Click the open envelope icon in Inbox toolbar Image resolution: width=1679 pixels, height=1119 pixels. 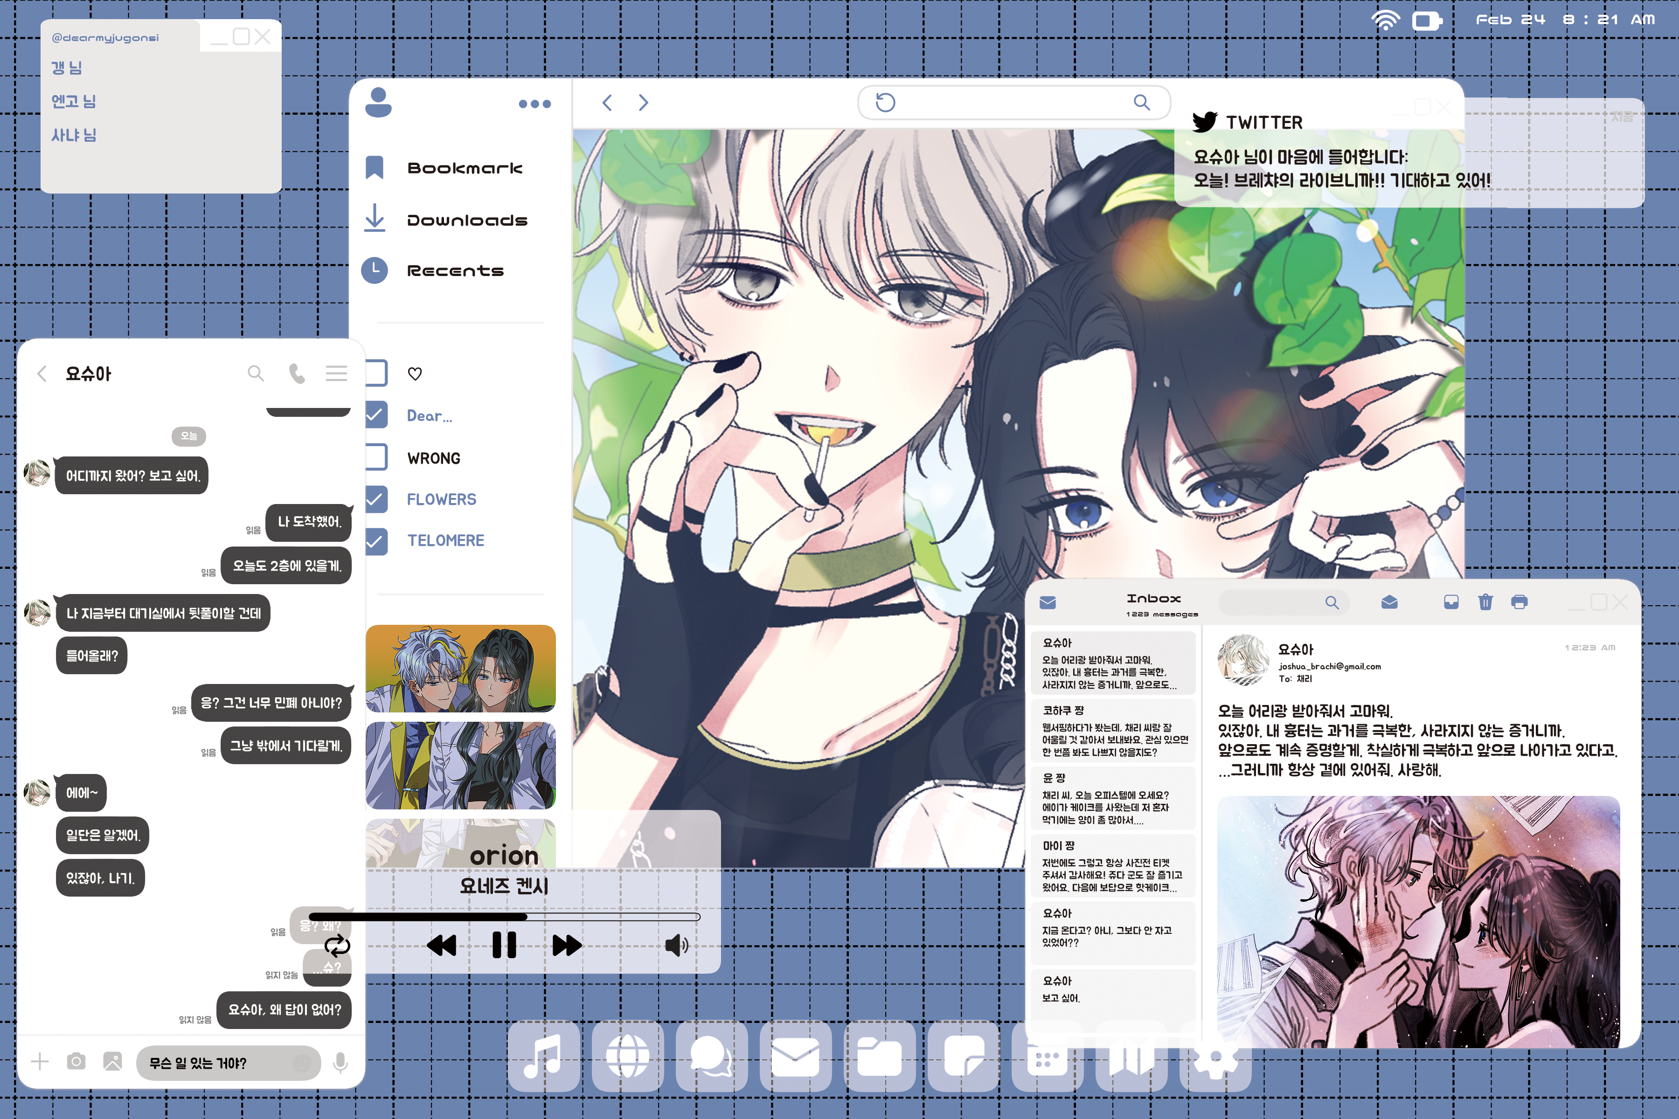click(1389, 602)
